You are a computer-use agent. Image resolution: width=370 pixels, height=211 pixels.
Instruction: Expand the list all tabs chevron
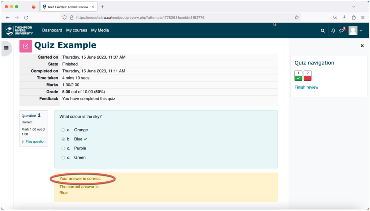(x=353, y=7)
